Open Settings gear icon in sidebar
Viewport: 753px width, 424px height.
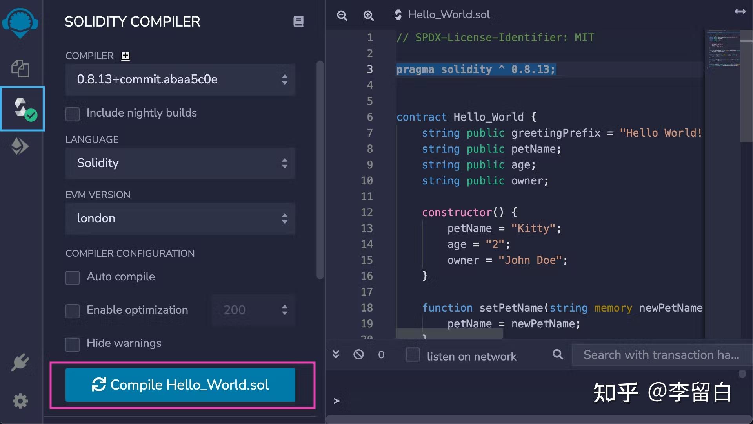tap(20, 401)
